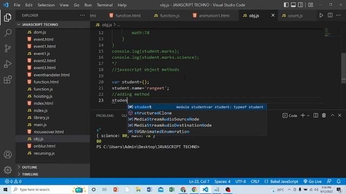
Task: Close the terminal panel
Action: [x=340, y=115]
